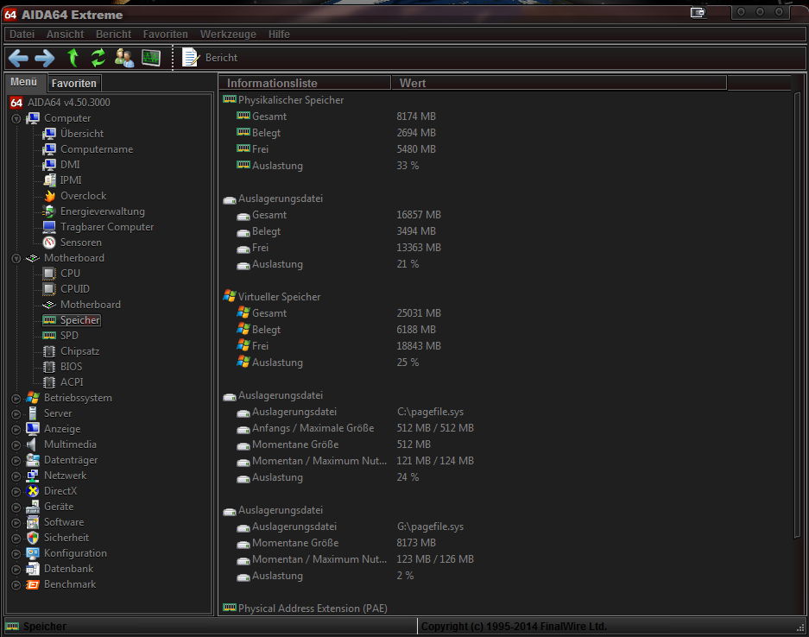The image size is (809, 637).
Task: Select the Physikalischer Speicher group header
Action: click(x=290, y=100)
